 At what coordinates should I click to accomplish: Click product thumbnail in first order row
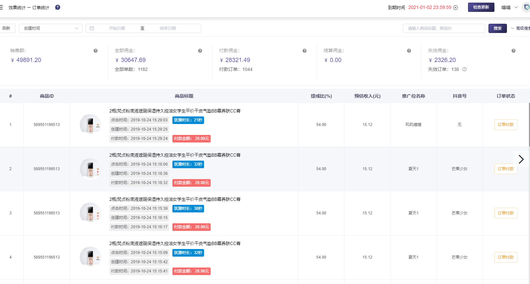(x=90, y=125)
